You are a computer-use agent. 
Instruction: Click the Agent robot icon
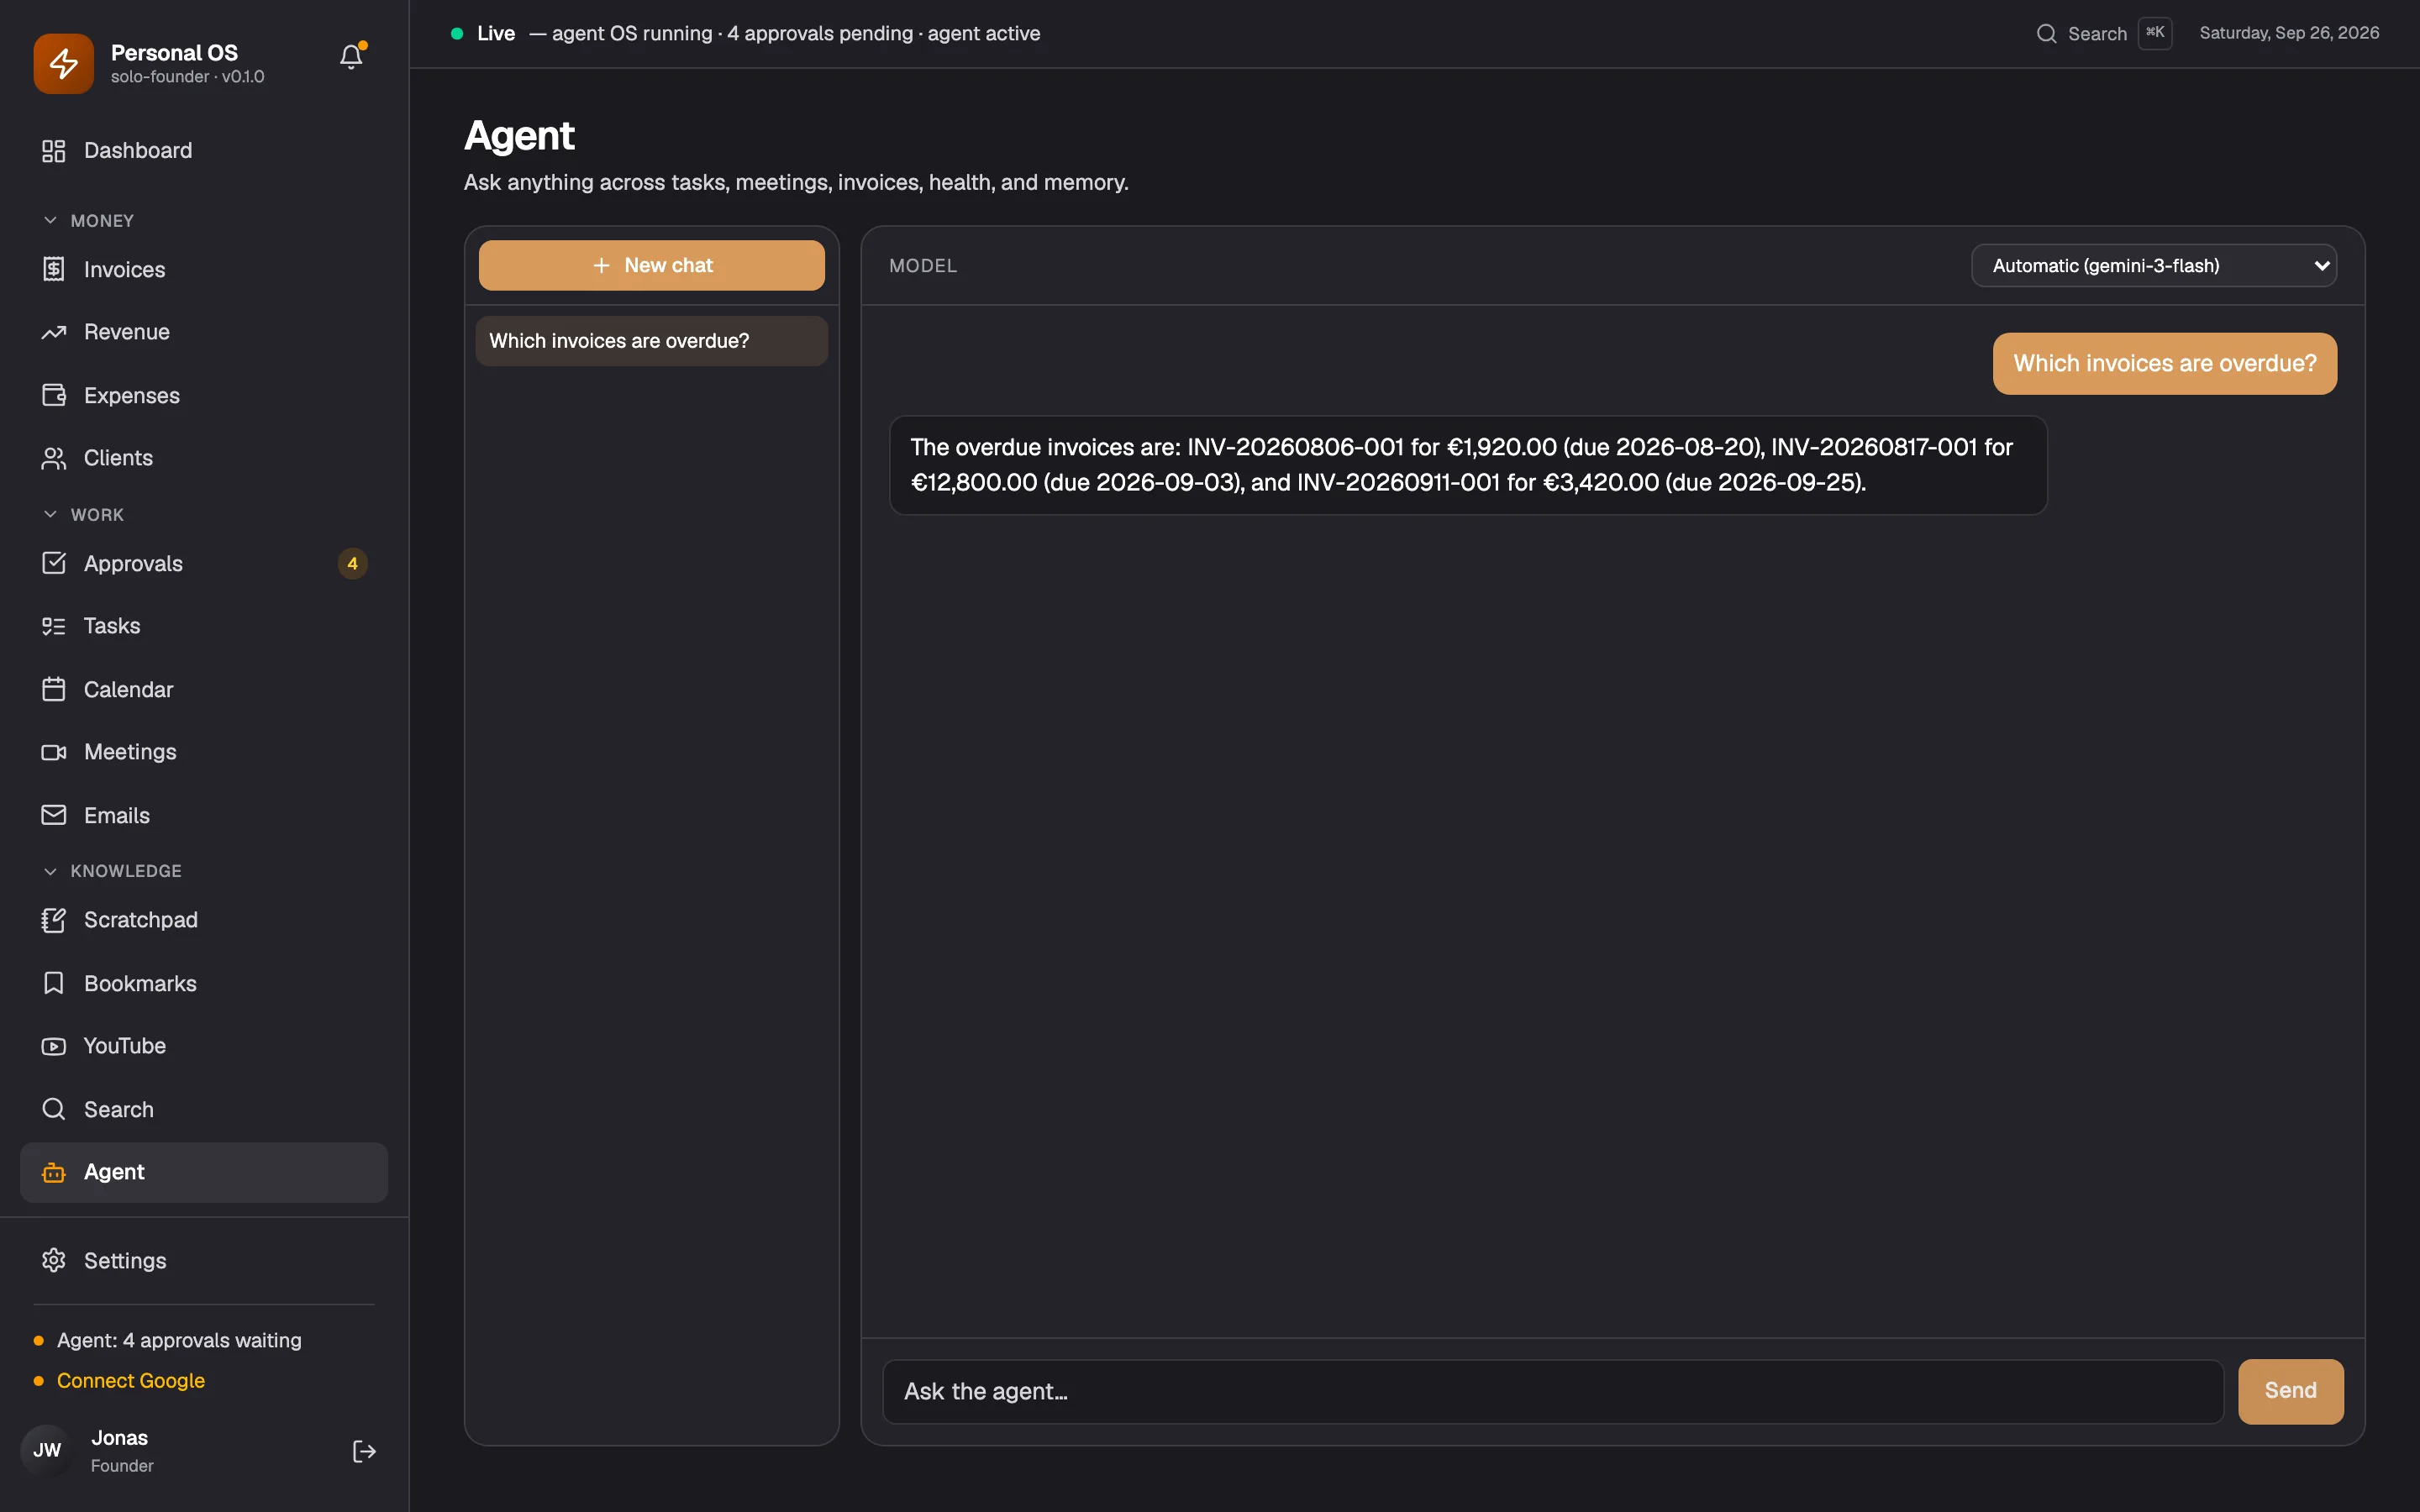[54, 1172]
